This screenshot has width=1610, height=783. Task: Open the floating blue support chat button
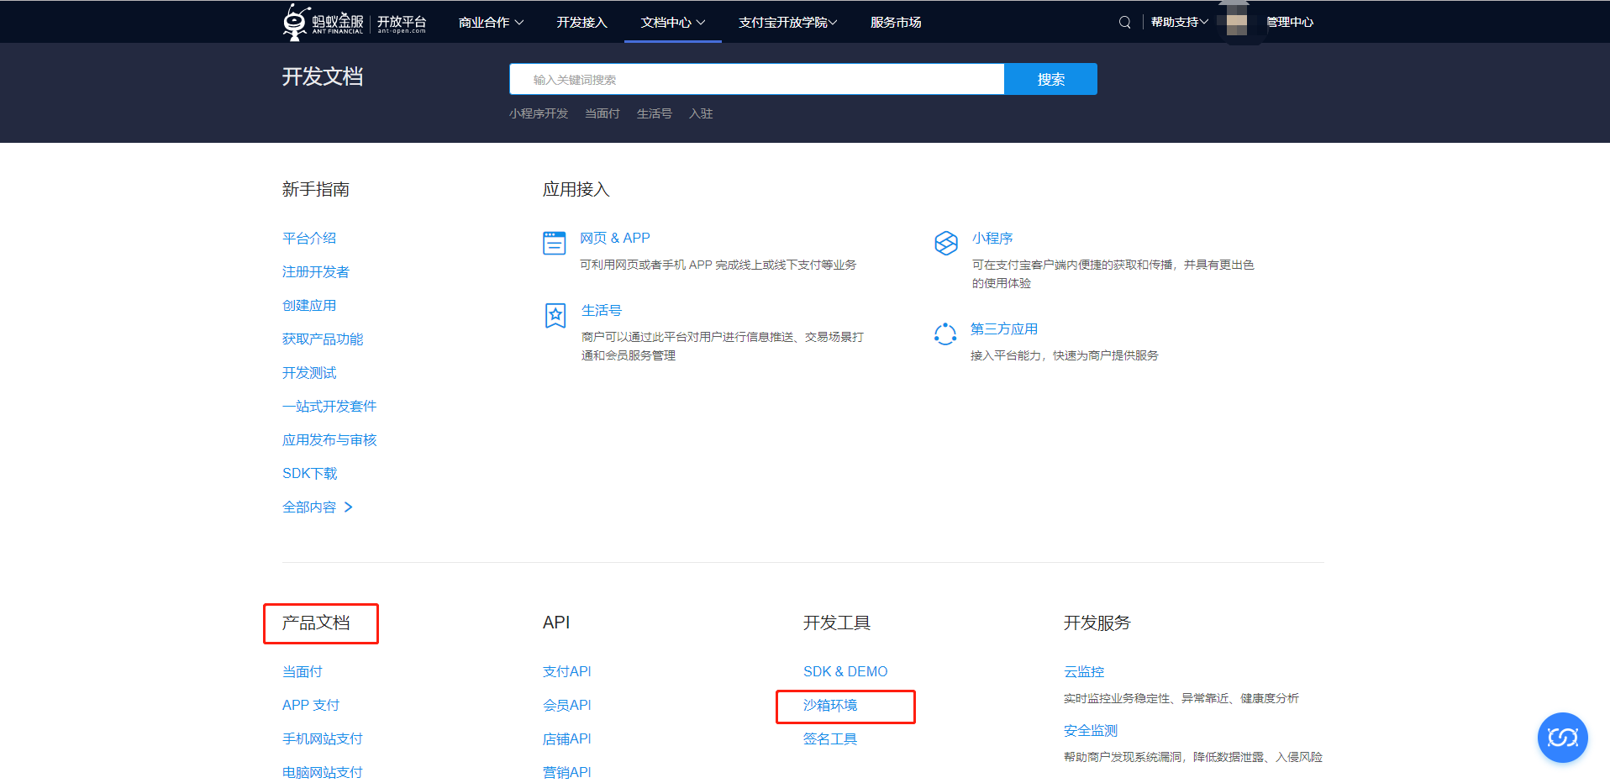coord(1562,738)
